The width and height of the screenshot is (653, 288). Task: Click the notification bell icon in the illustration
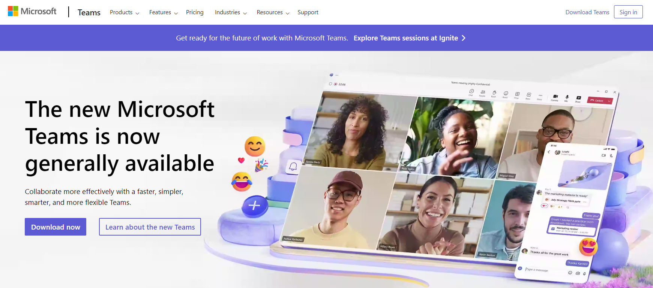point(293,167)
